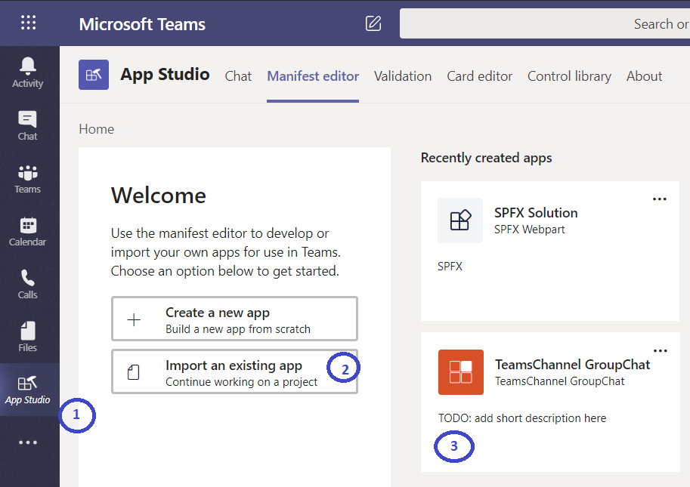This screenshot has height=487, width=690.
Task: Open more options for SPFX Solution
Action: click(x=659, y=199)
